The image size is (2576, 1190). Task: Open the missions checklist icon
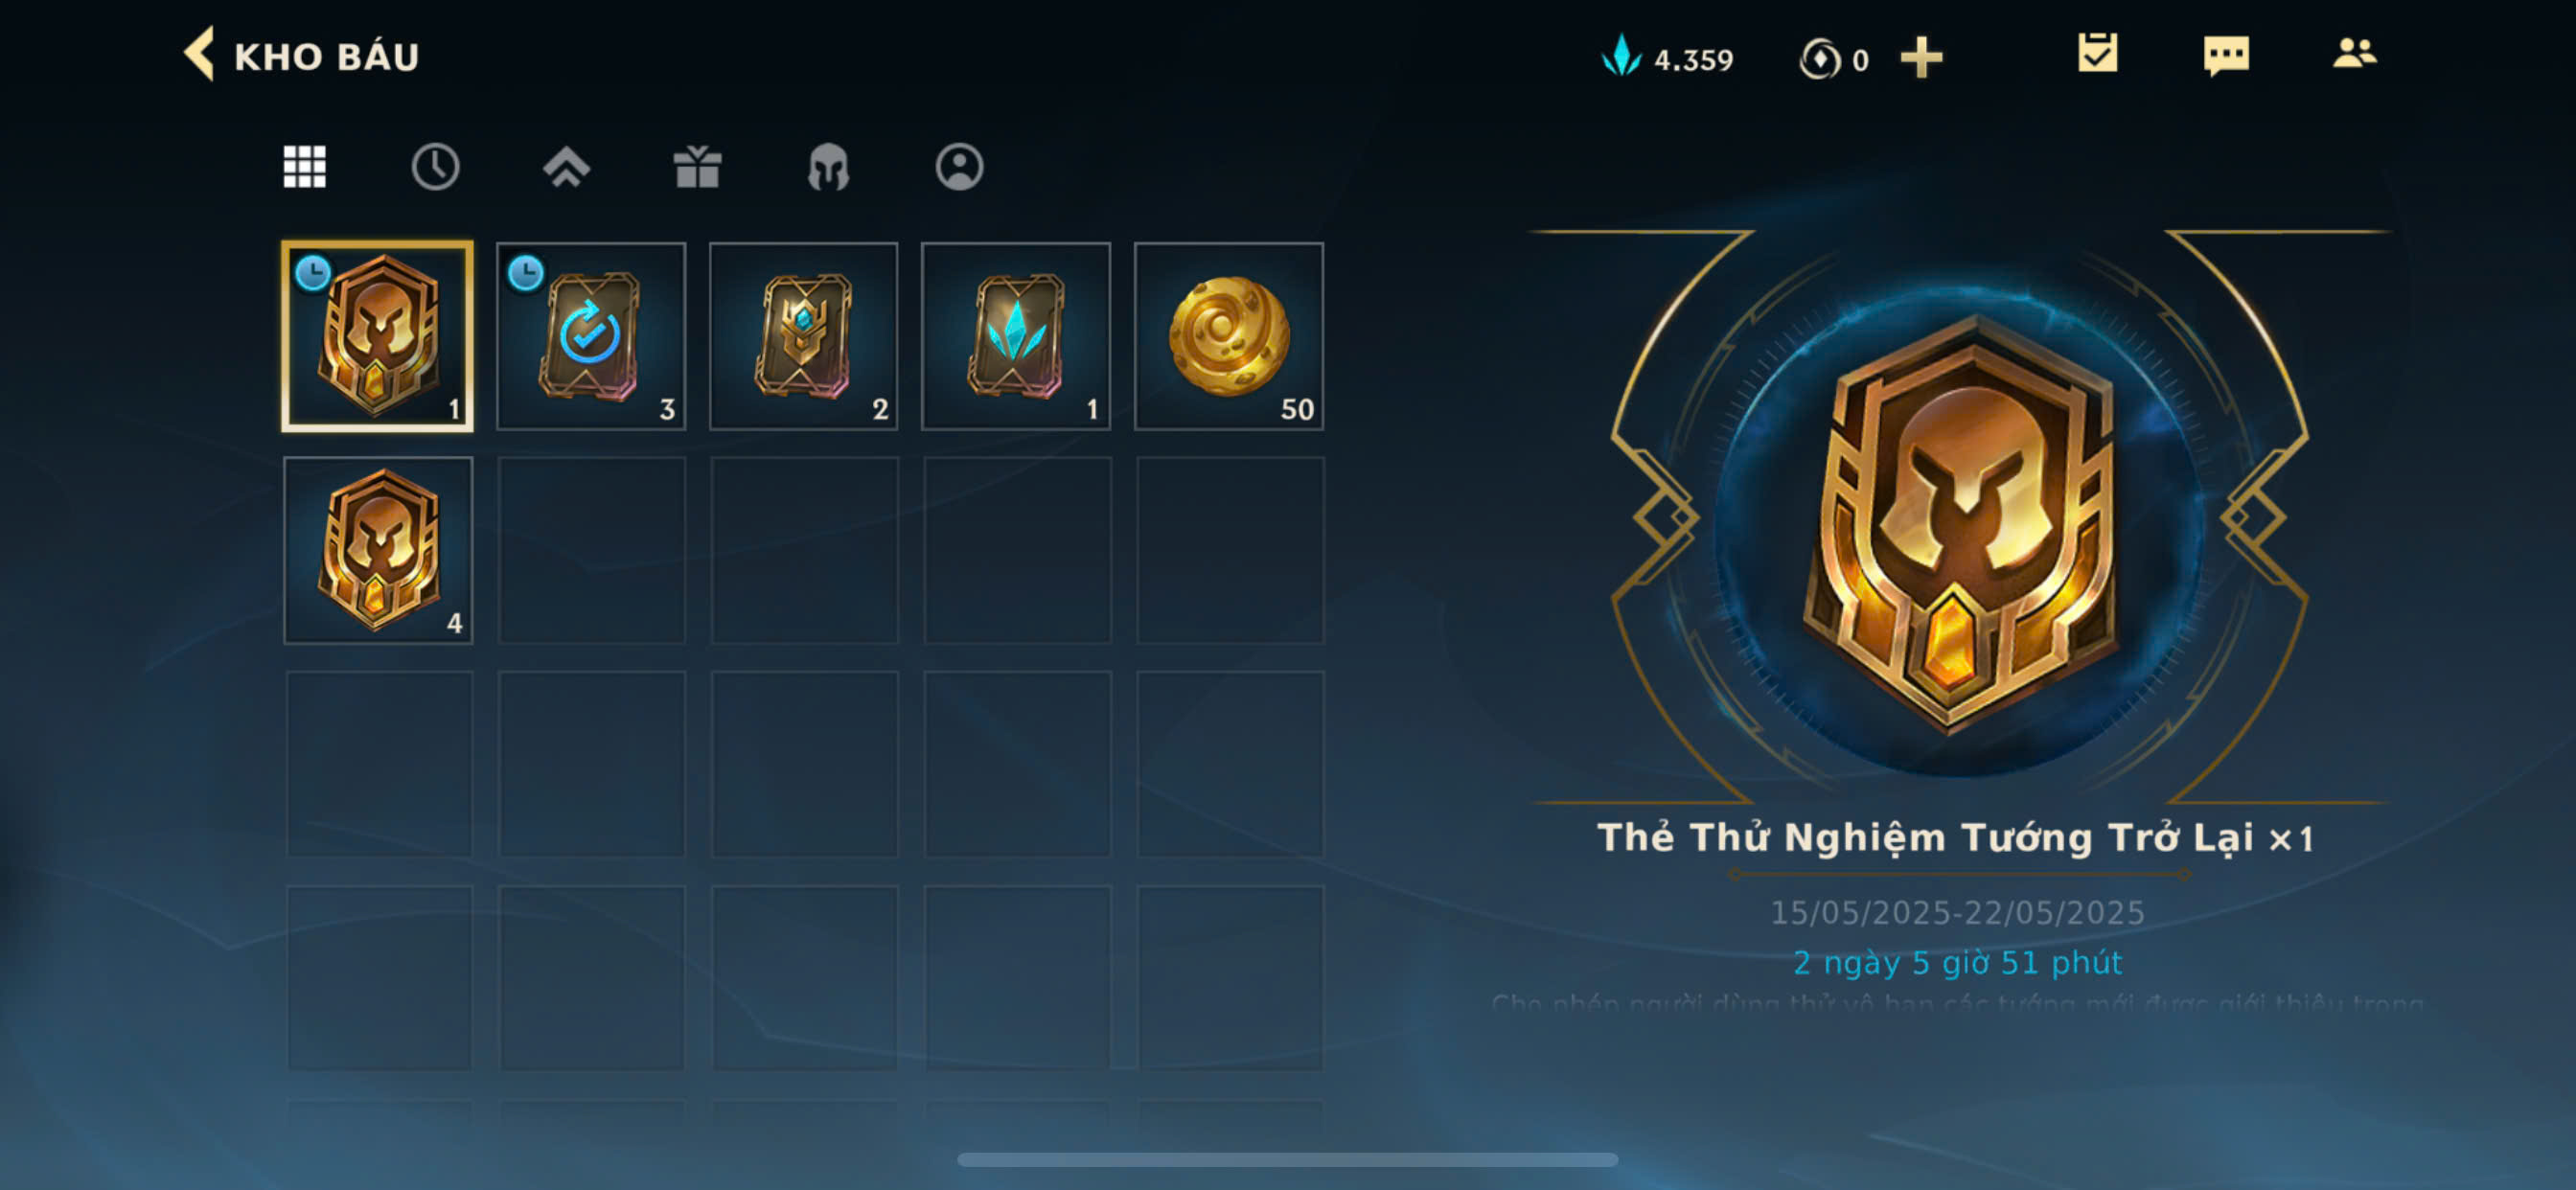click(2097, 53)
